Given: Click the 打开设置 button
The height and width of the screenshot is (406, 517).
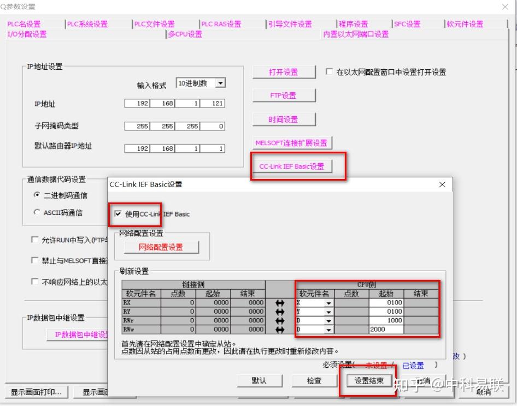Looking at the screenshot, I should 283,71.
